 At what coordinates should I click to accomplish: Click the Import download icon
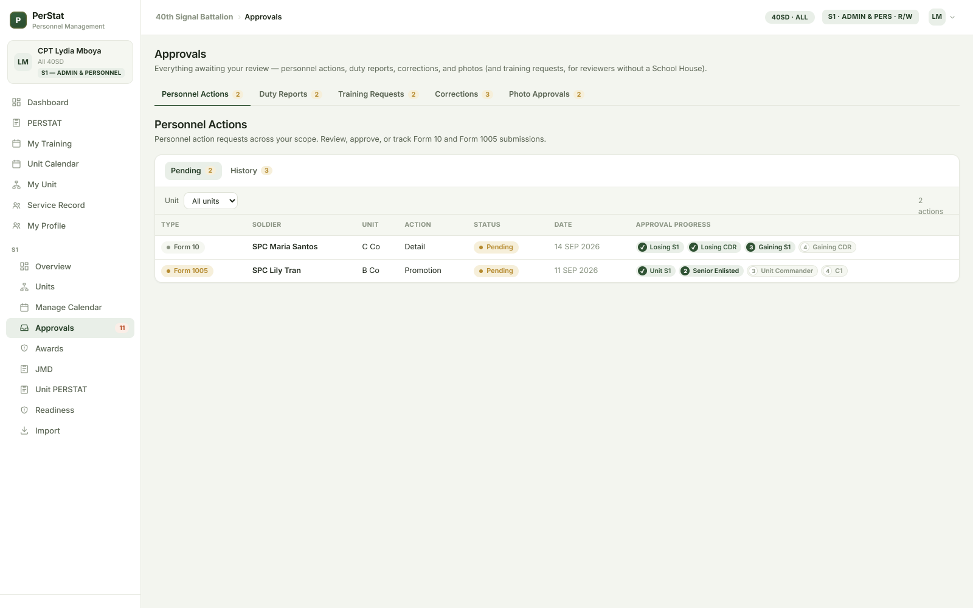tap(24, 430)
